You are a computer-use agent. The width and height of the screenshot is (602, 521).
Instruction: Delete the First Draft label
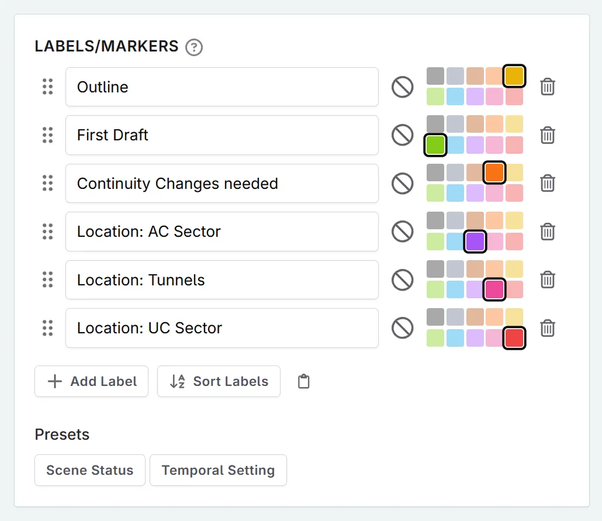point(547,135)
